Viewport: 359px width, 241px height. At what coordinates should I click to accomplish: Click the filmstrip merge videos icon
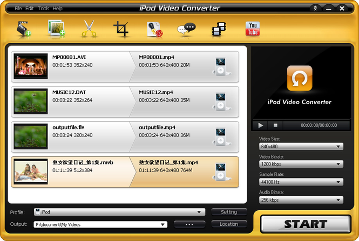[219, 29]
